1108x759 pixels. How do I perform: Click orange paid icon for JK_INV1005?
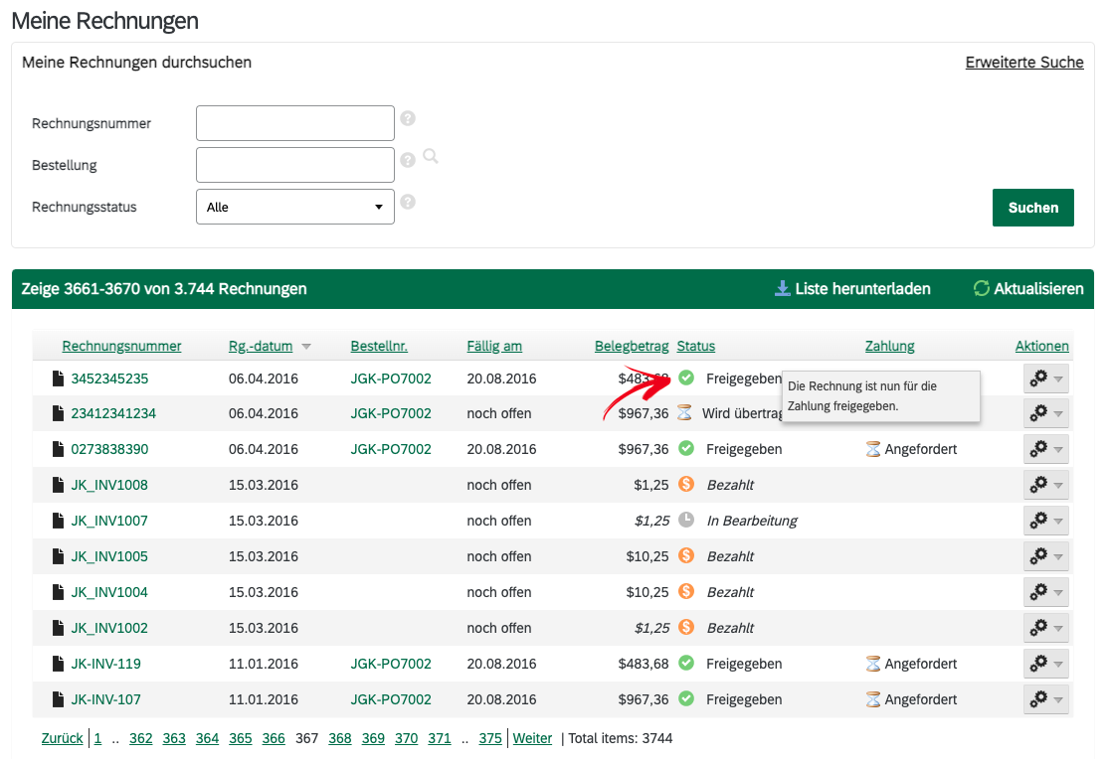coord(686,555)
